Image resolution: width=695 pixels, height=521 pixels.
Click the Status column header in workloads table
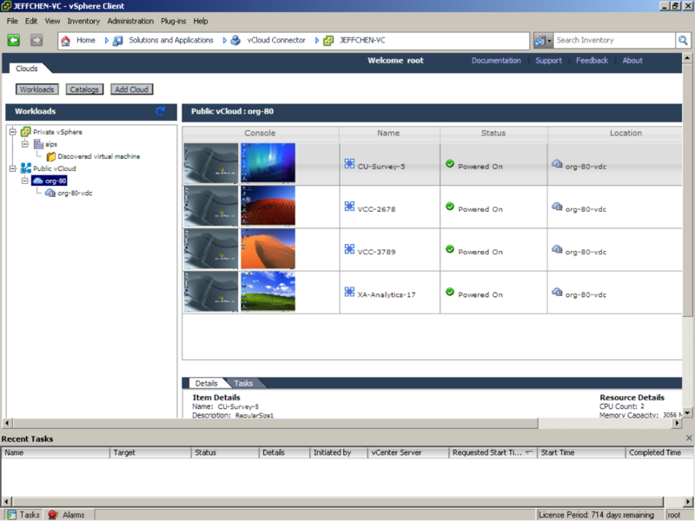point(493,133)
